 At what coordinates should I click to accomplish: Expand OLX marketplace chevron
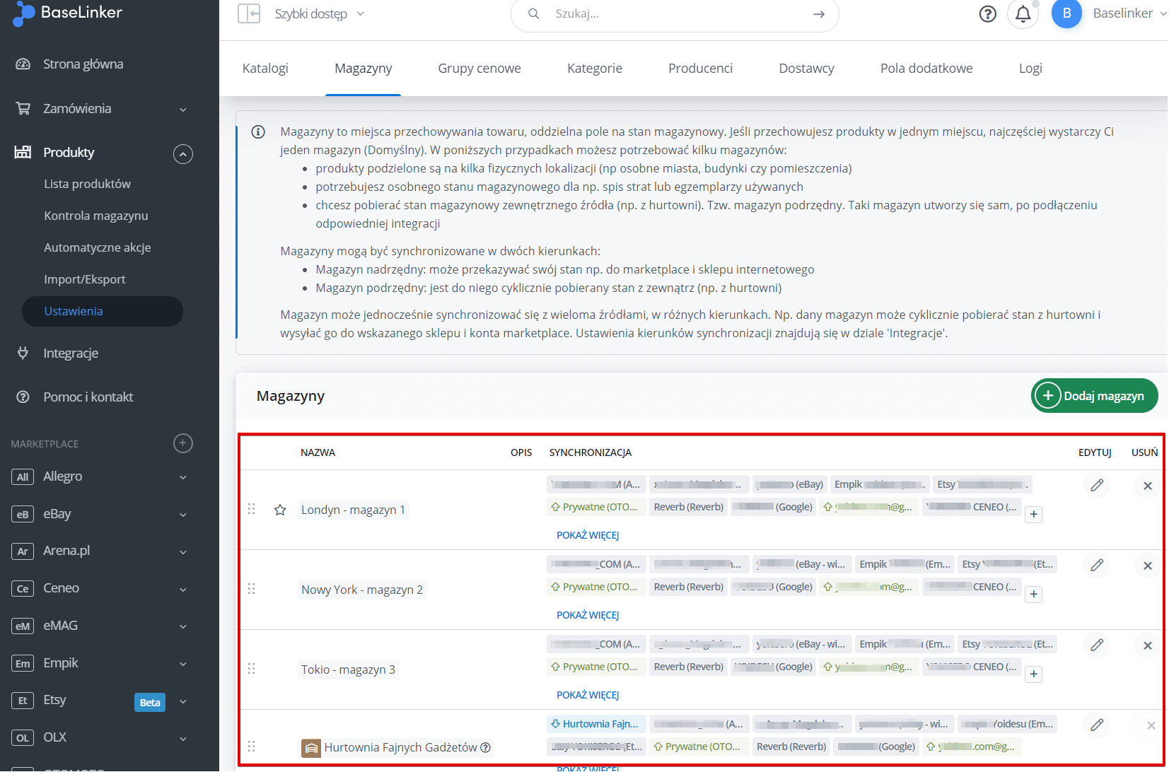click(183, 739)
